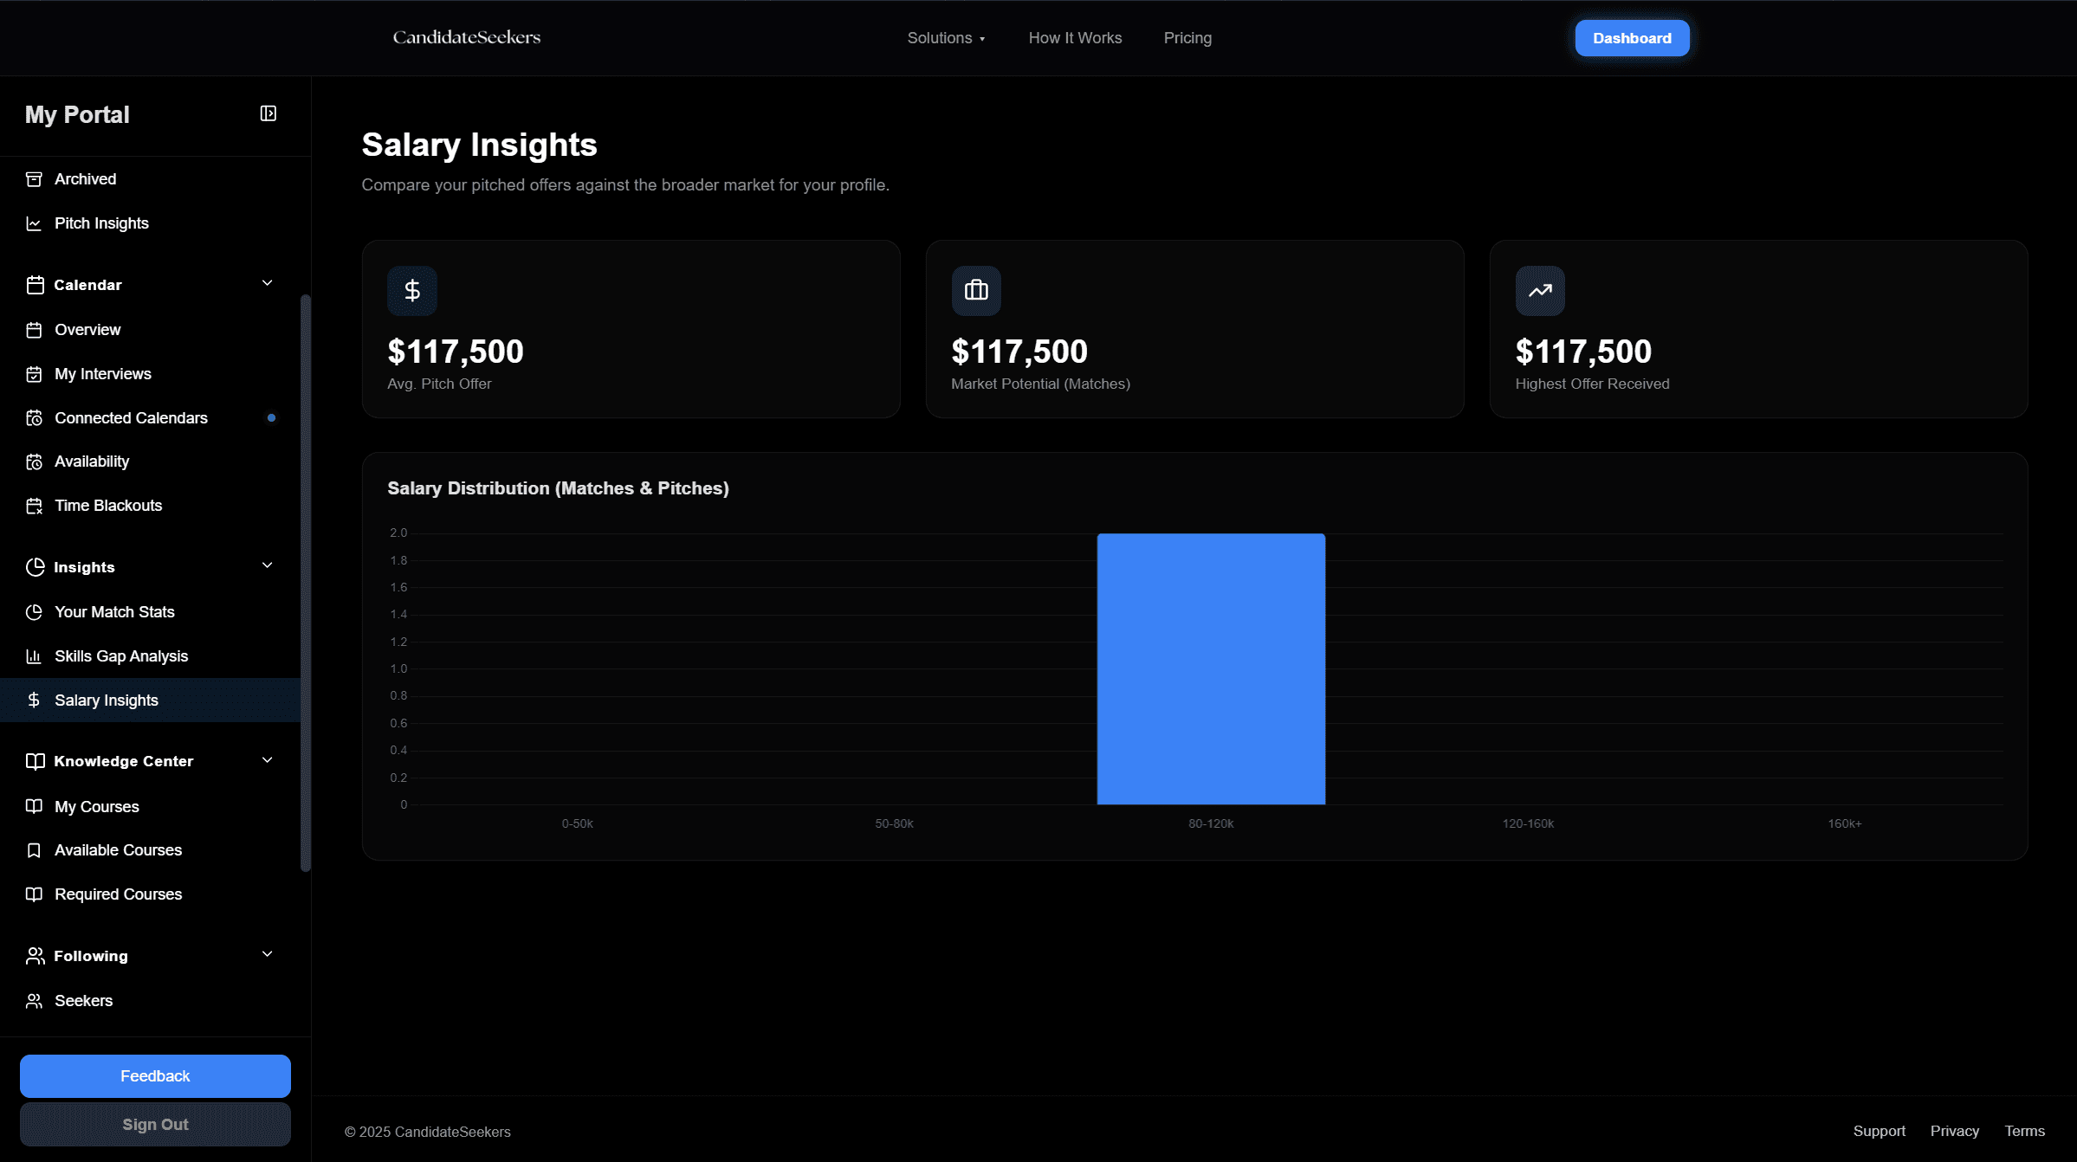
Task: Click the Feedback button in the sidebar
Action: [155, 1075]
